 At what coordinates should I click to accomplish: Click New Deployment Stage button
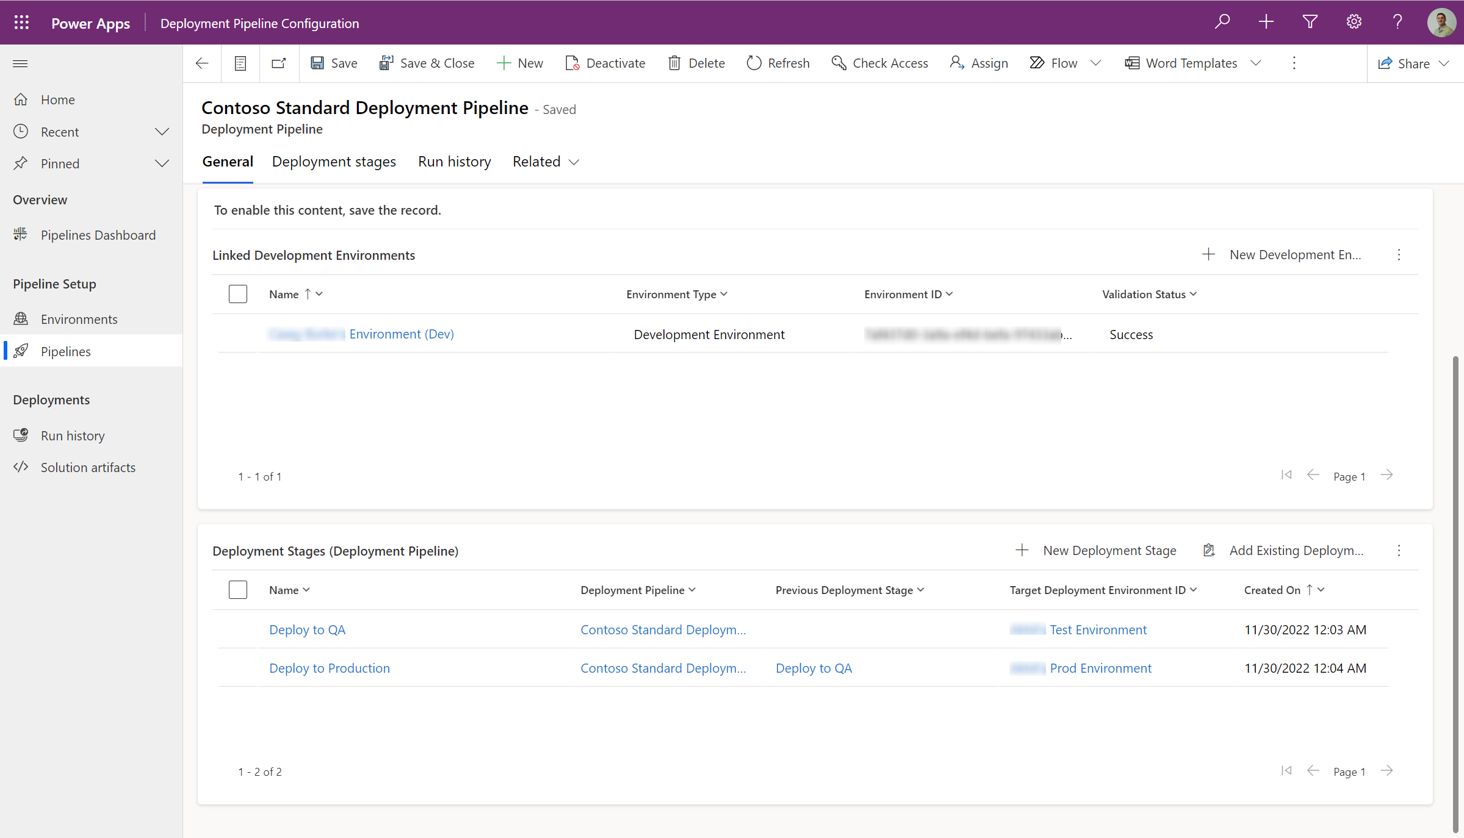coord(1096,550)
